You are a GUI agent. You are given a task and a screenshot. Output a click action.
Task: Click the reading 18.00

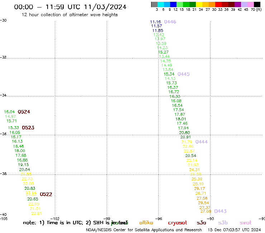click(20, 151)
